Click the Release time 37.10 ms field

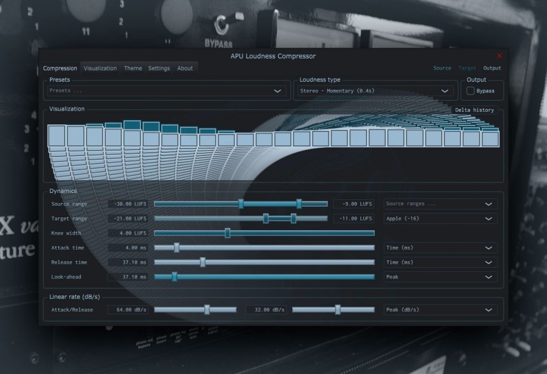pos(128,262)
